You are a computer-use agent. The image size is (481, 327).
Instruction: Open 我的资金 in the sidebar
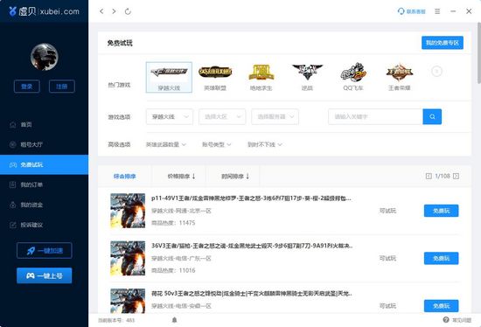pos(45,205)
